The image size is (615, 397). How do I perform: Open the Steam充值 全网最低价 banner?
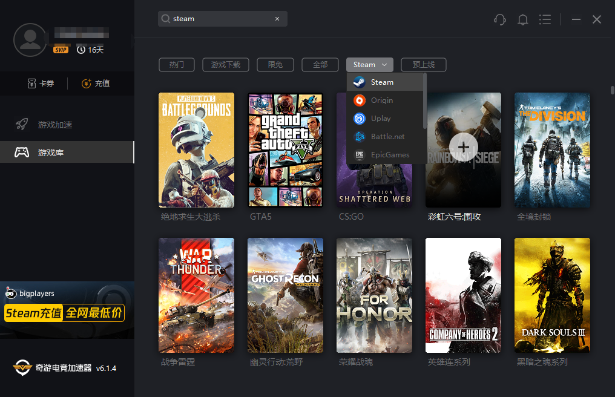pos(64,313)
